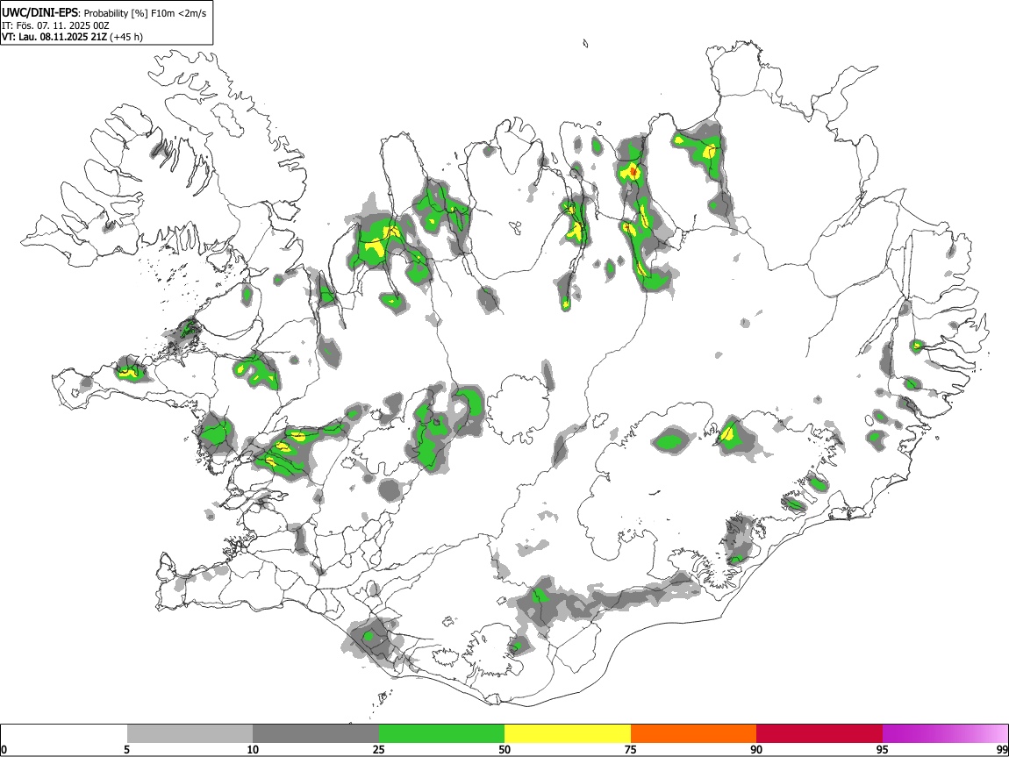Click the '(+45 h)' forecast offset text
Viewport: 1009px width, 757px height.
(126, 37)
